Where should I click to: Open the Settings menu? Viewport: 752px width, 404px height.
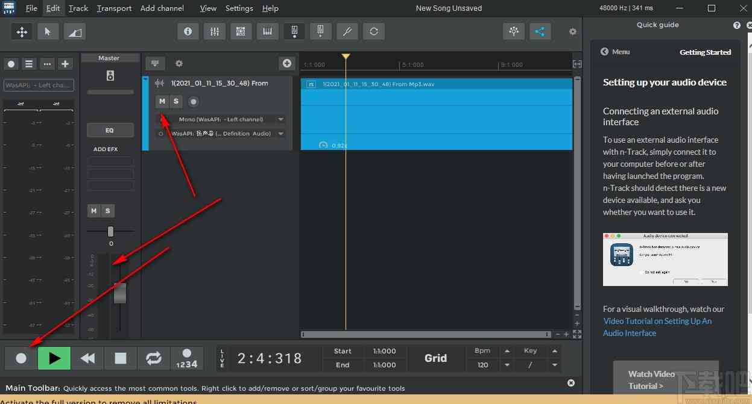pyautogui.click(x=239, y=8)
